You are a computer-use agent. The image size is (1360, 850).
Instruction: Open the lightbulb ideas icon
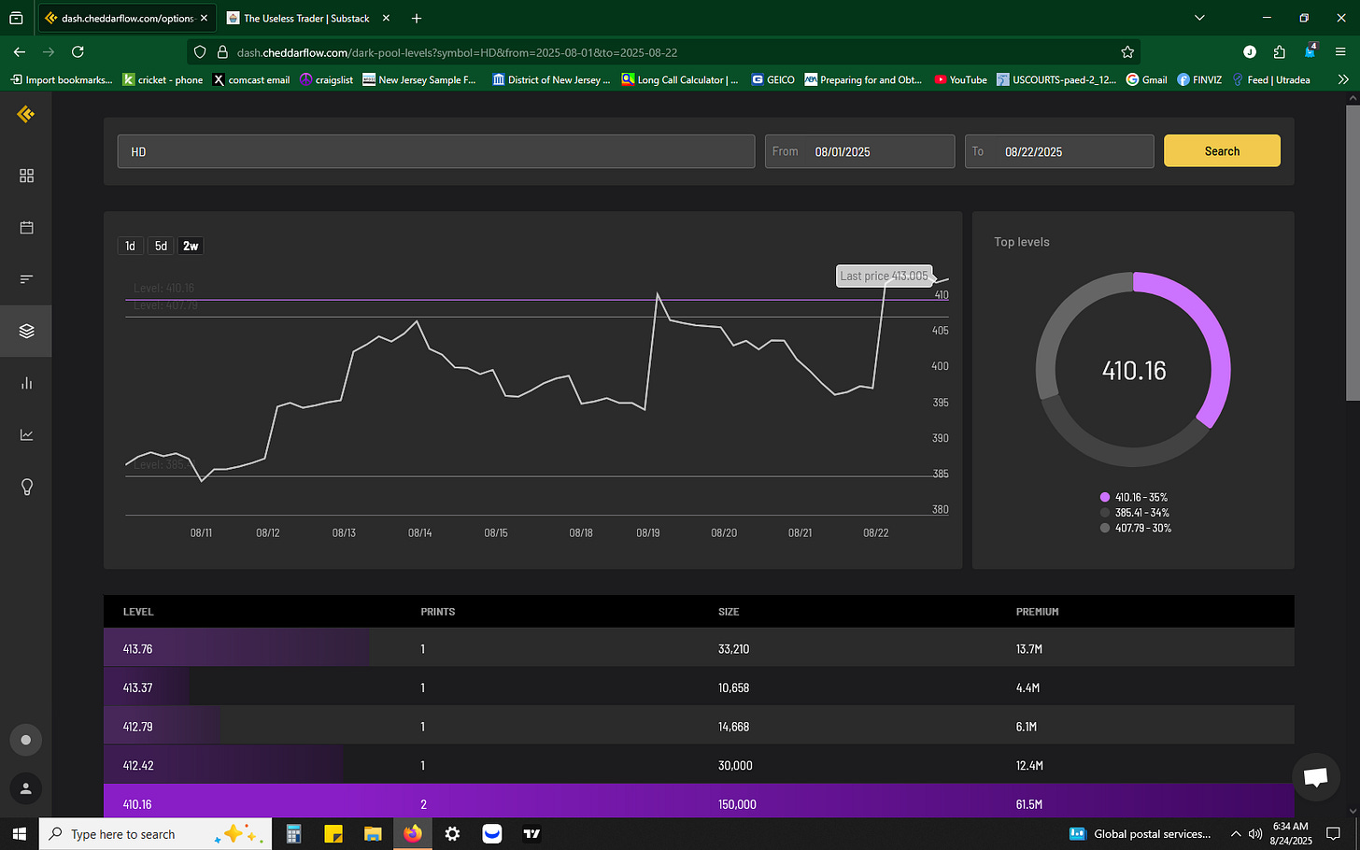pyautogui.click(x=26, y=487)
